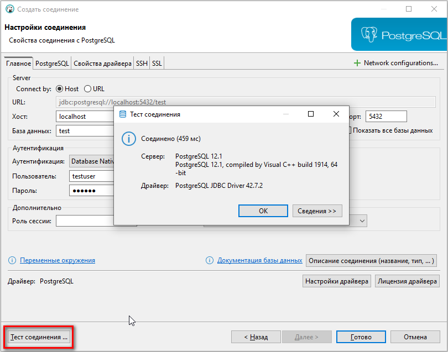Maximize the Тест соединения dialog

(311, 114)
